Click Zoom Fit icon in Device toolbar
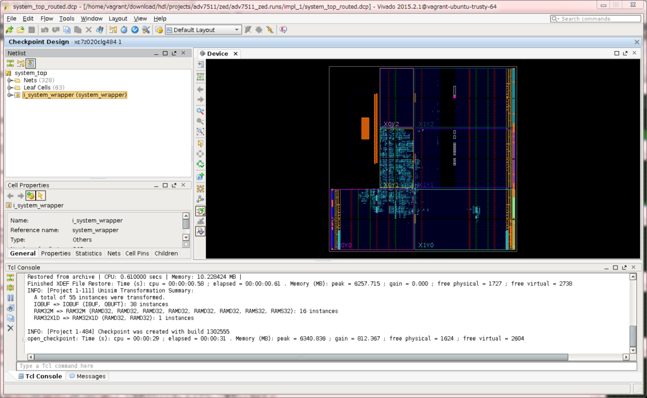The height and width of the screenshot is (398, 647). tap(200, 132)
